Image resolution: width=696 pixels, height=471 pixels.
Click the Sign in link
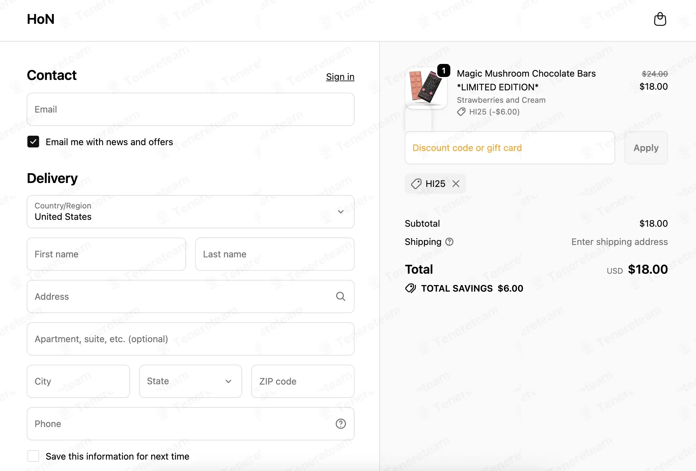pyautogui.click(x=340, y=77)
